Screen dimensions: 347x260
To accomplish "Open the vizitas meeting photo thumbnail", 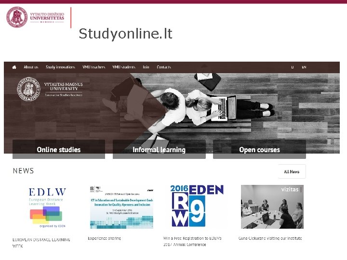I will 272,207.
